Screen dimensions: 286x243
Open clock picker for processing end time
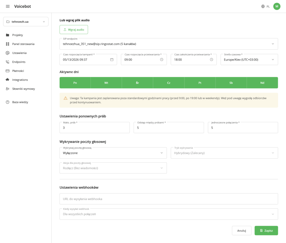211,60
